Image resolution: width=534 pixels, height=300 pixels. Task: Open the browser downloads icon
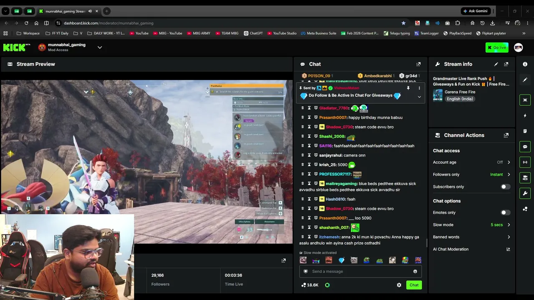[493, 23]
